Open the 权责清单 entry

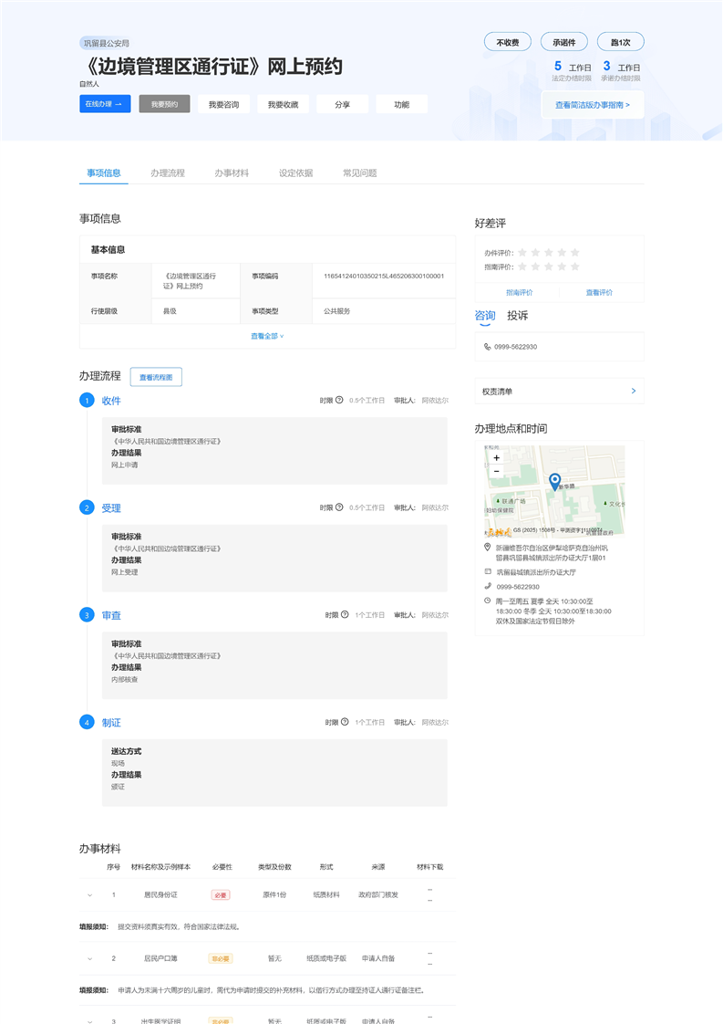(x=558, y=392)
